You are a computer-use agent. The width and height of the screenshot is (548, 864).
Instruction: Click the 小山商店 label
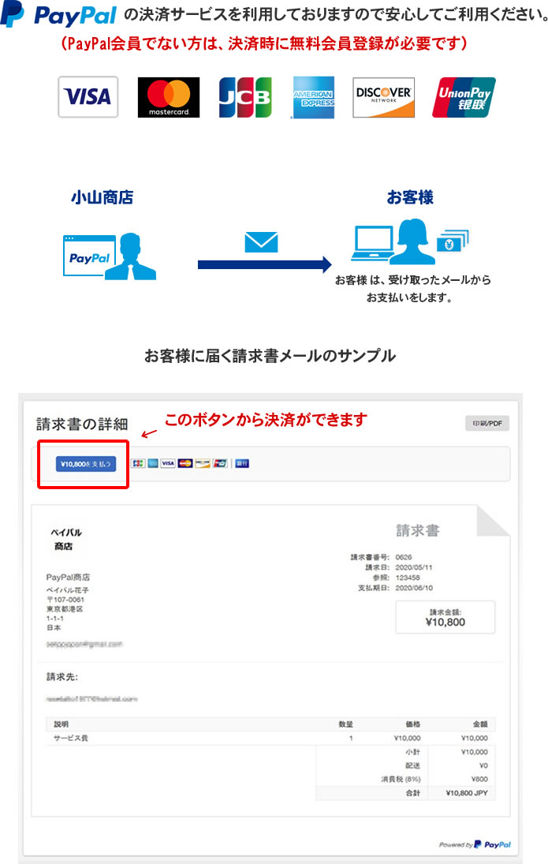click(x=102, y=197)
